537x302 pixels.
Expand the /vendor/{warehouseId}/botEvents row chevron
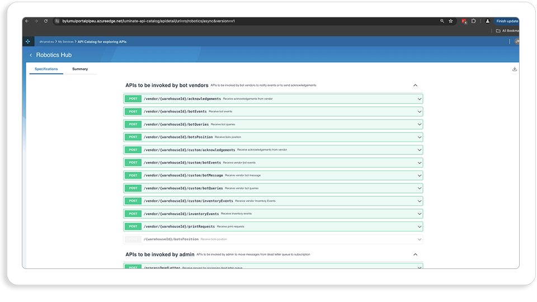tap(419, 112)
